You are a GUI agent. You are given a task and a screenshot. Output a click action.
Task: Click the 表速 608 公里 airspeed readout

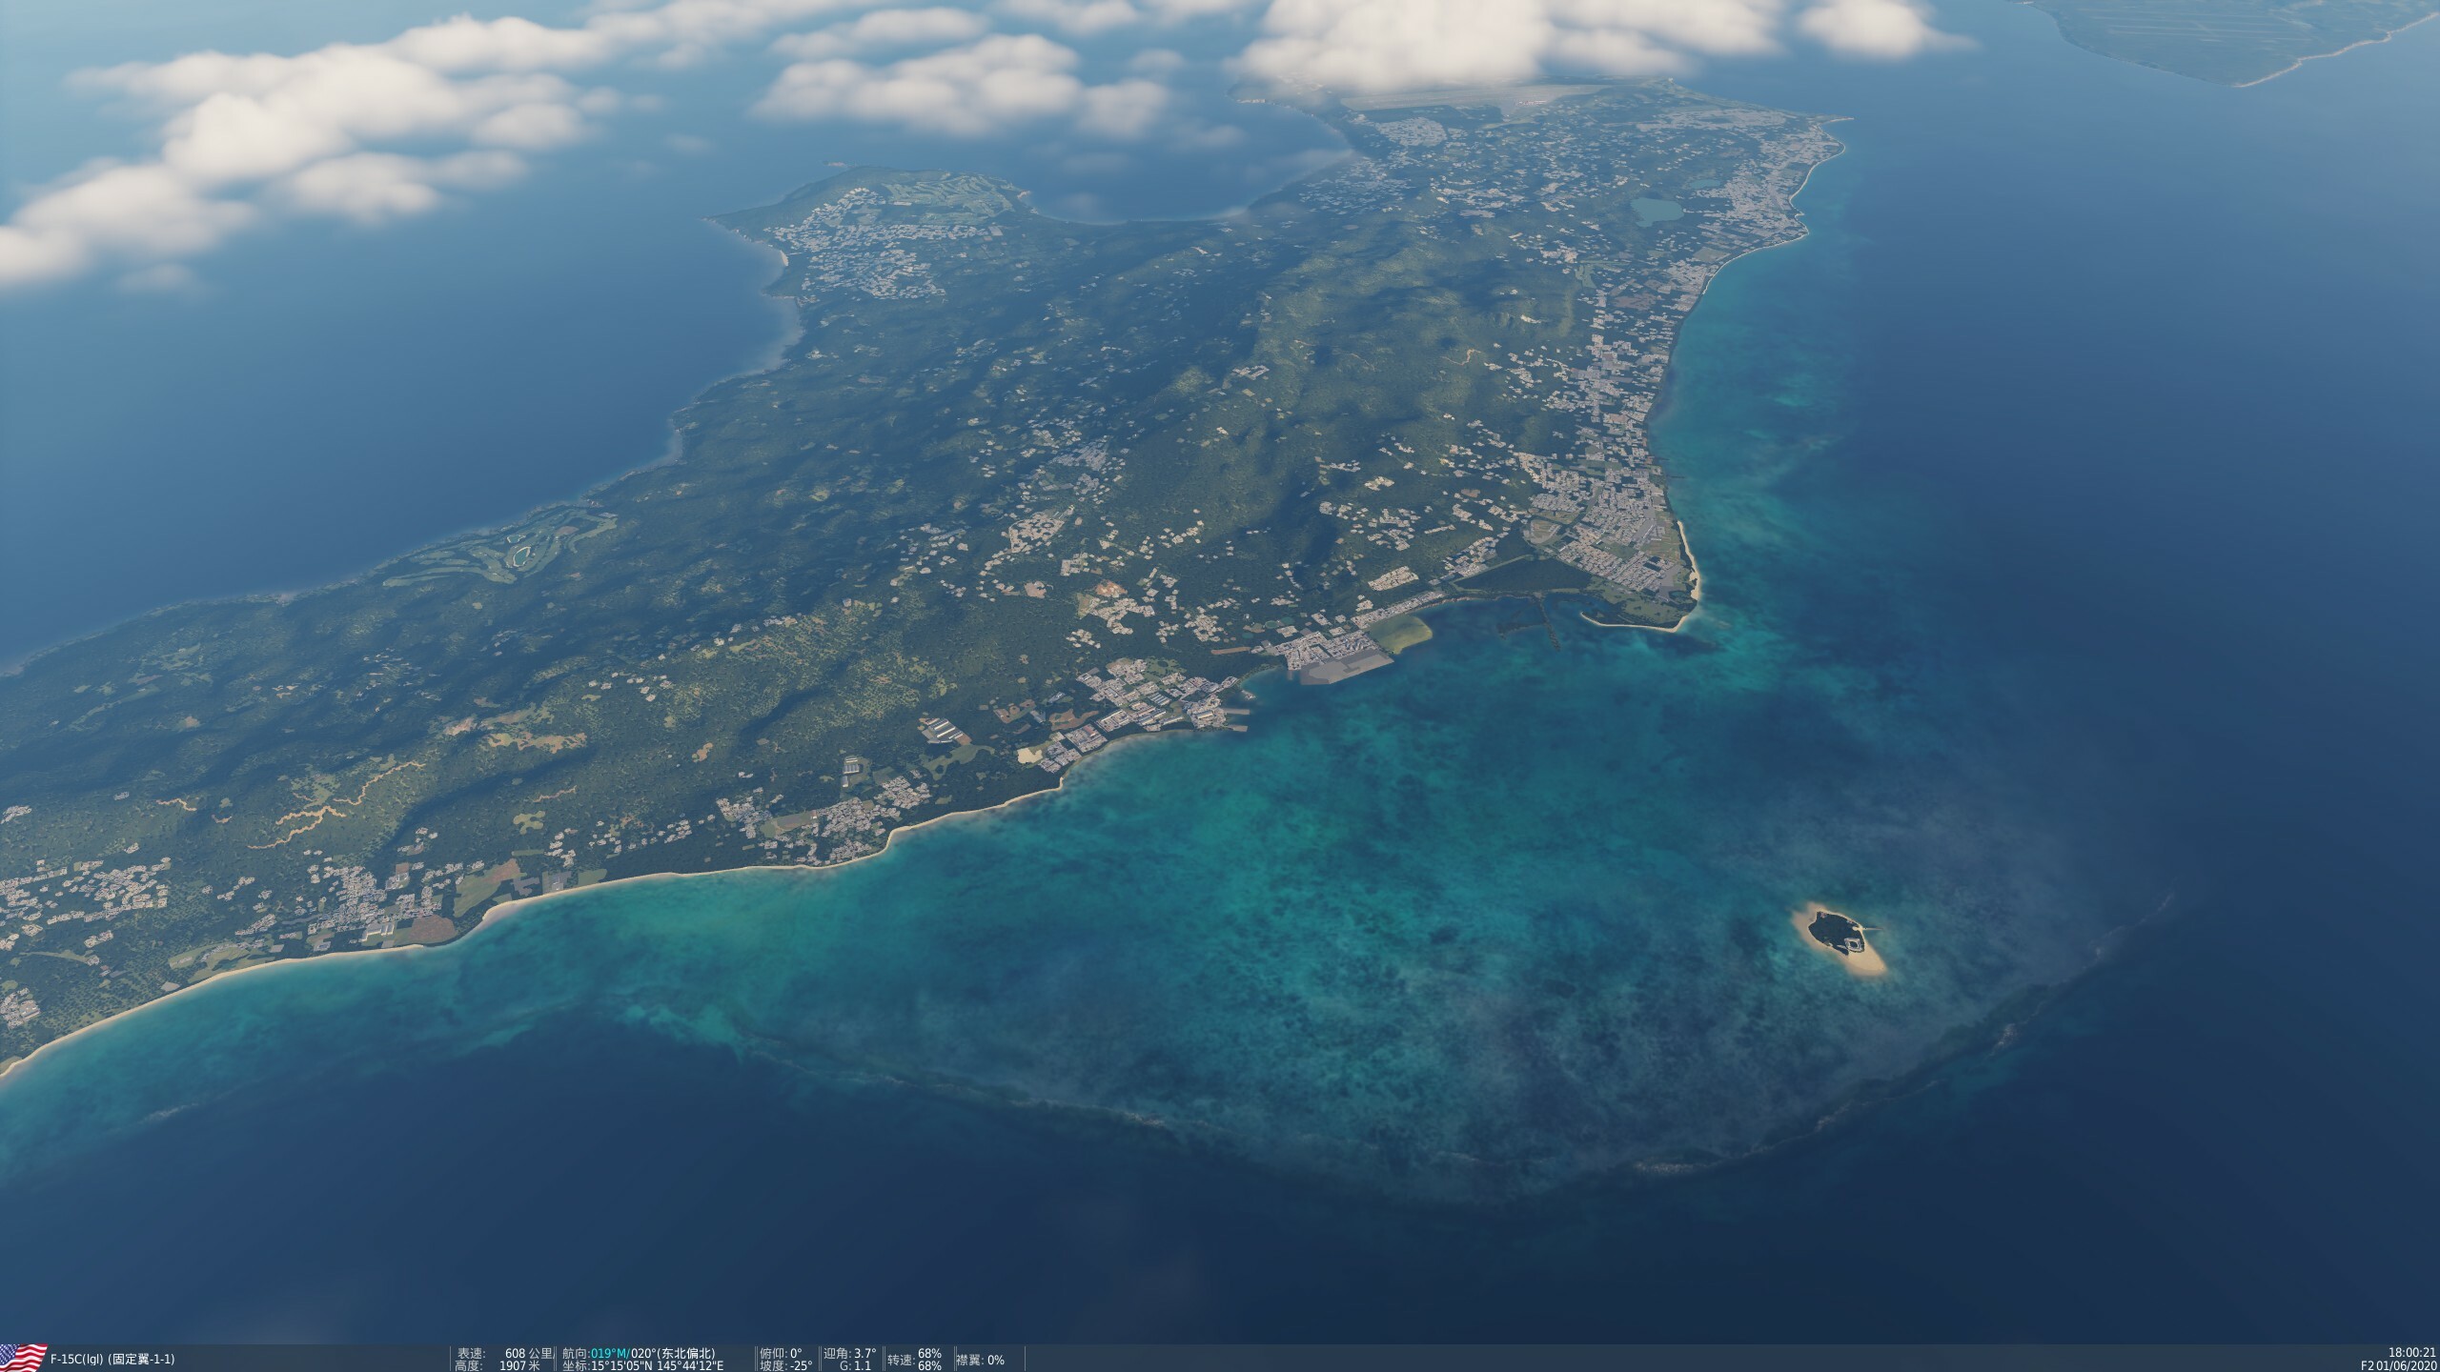(x=504, y=1353)
